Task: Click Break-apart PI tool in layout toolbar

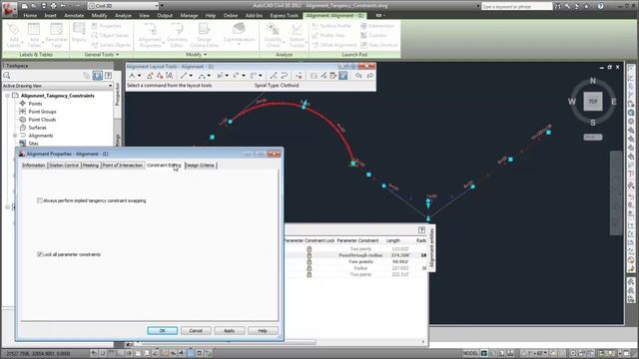Action: tap(169, 76)
